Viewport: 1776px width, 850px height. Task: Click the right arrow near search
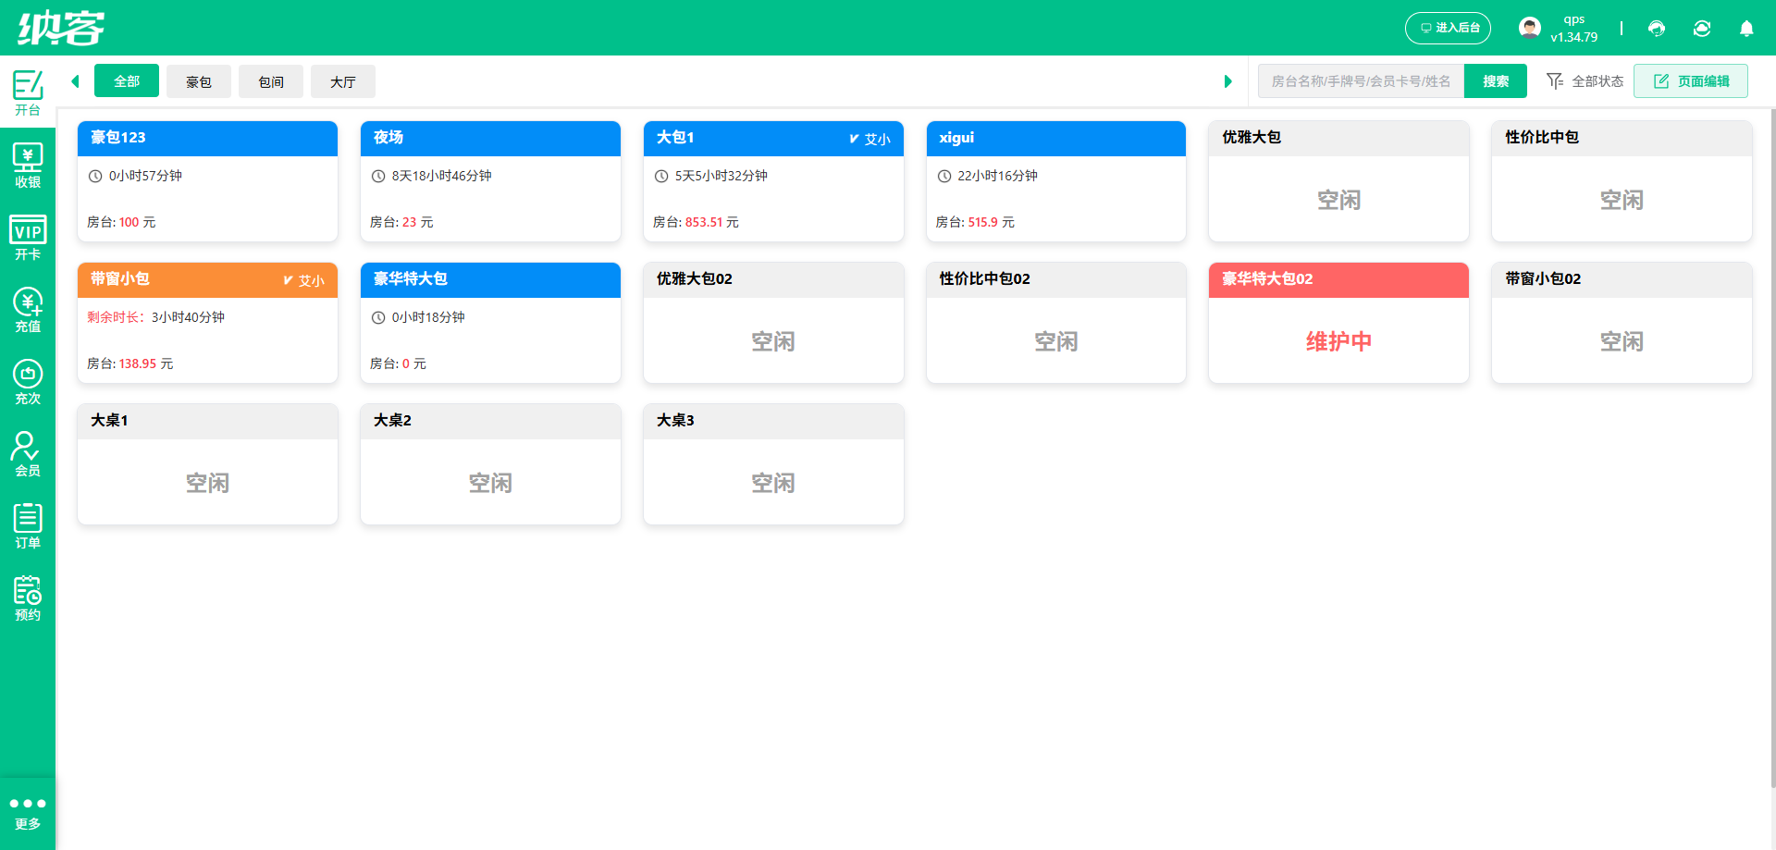1228,81
